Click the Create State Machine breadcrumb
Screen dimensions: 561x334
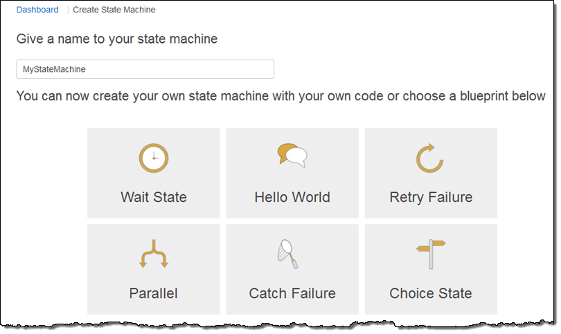[x=114, y=10]
